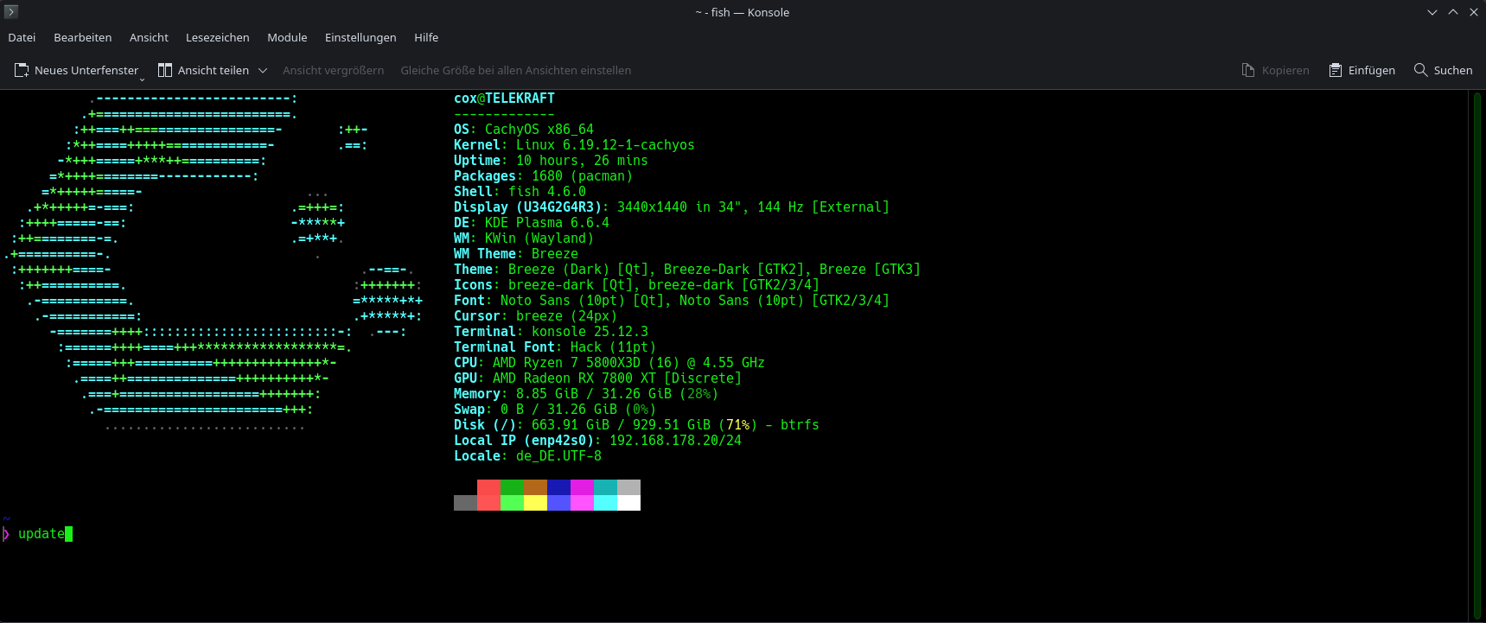
Task: Click packages value 1680 (pacman)
Action: [x=582, y=176]
